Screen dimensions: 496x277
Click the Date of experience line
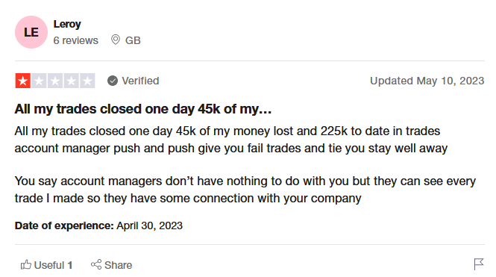coord(98,225)
